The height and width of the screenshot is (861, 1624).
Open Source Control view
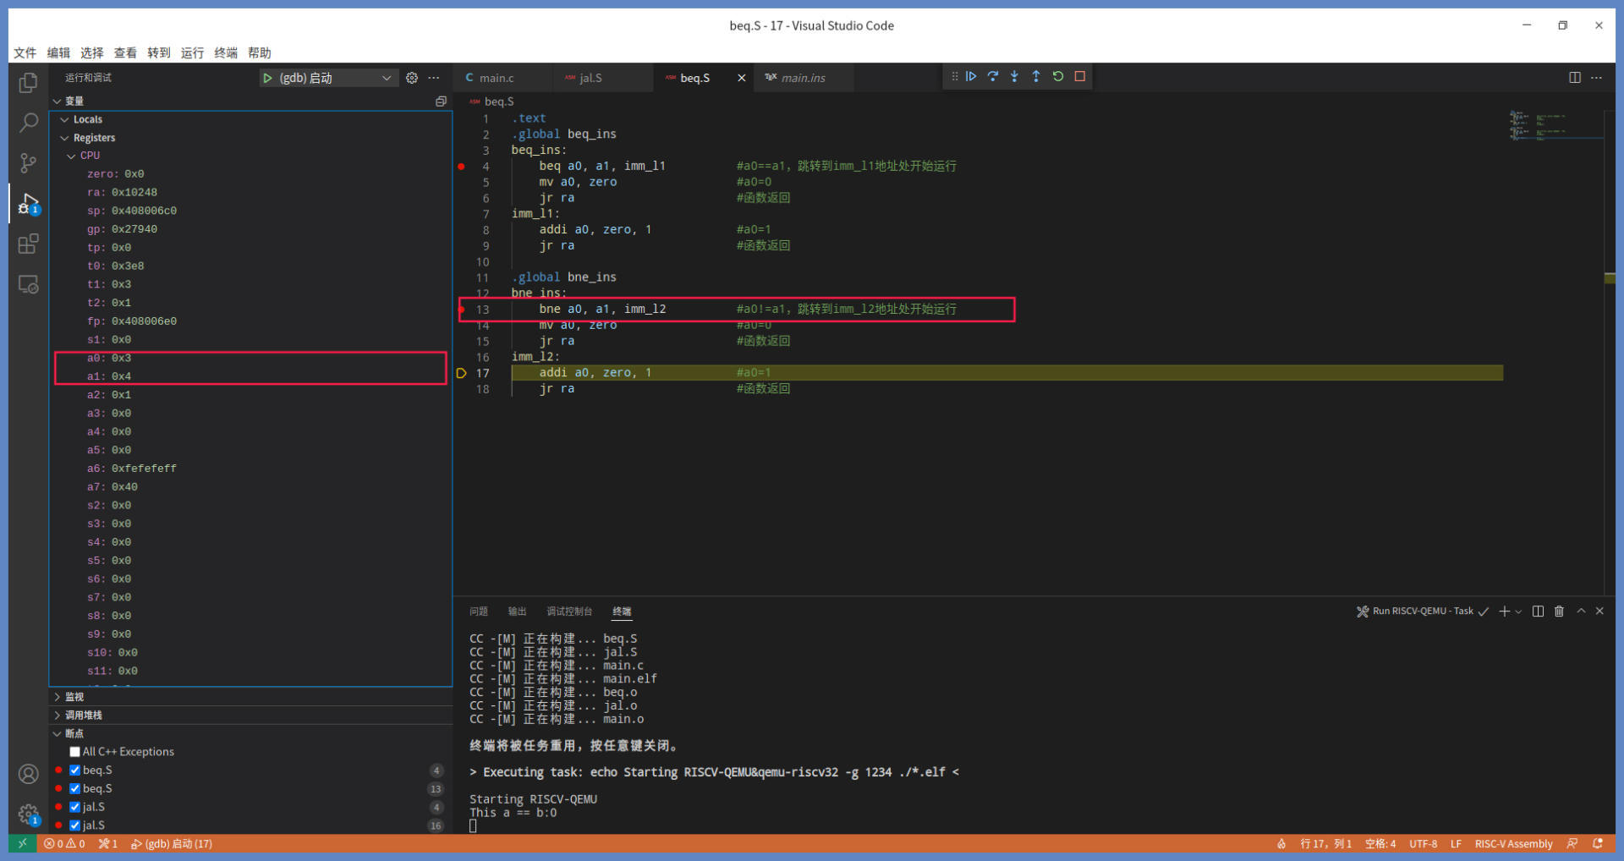pyautogui.click(x=28, y=162)
